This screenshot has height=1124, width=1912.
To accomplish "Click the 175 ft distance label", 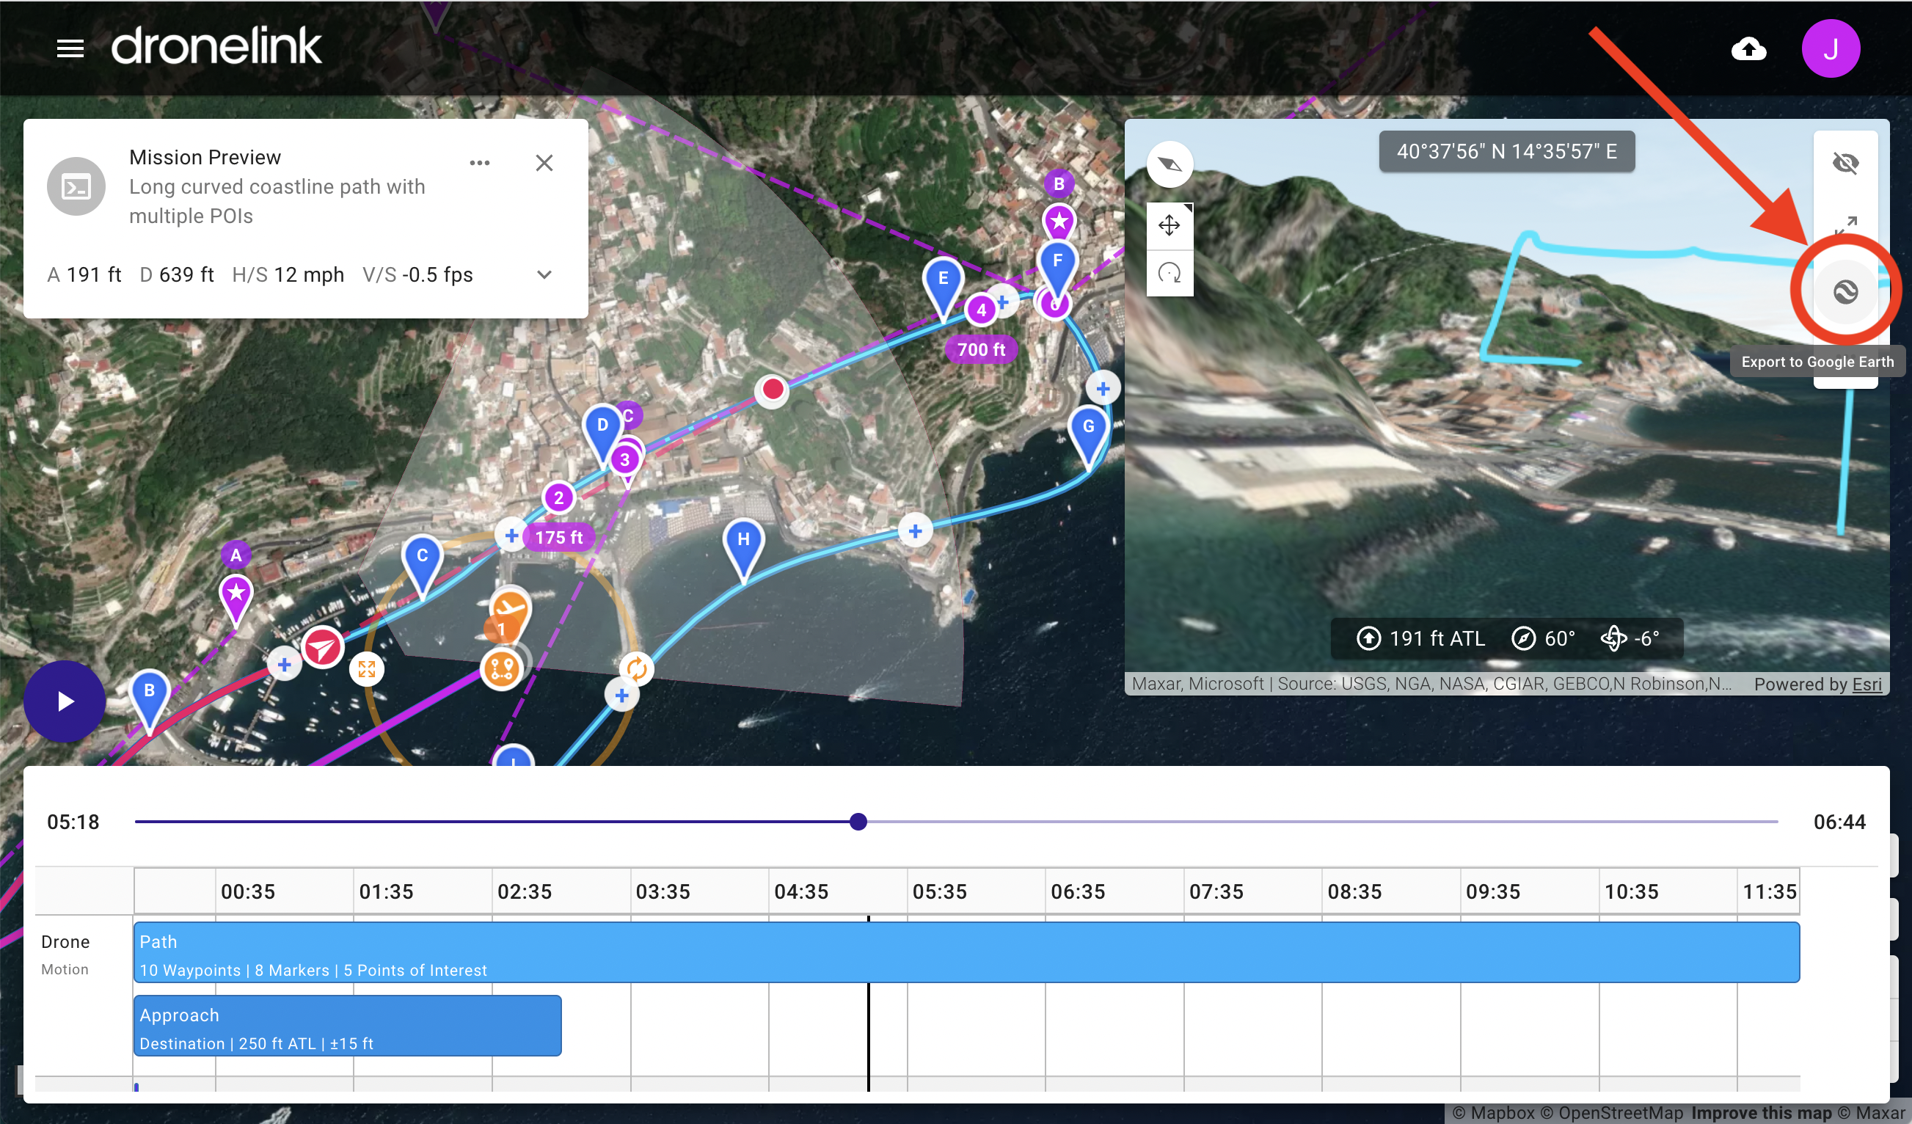I will pyautogui.click(x=558, y=536).
